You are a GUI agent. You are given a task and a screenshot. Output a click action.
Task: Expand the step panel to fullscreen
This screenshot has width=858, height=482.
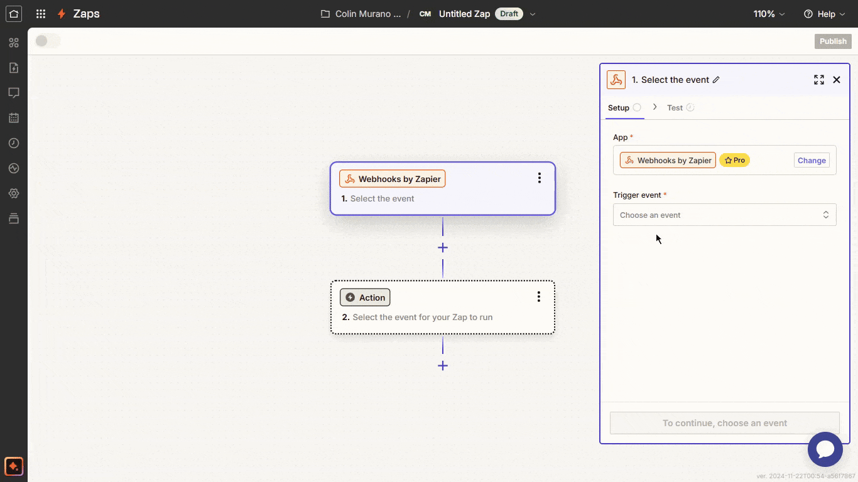[819, 80]
